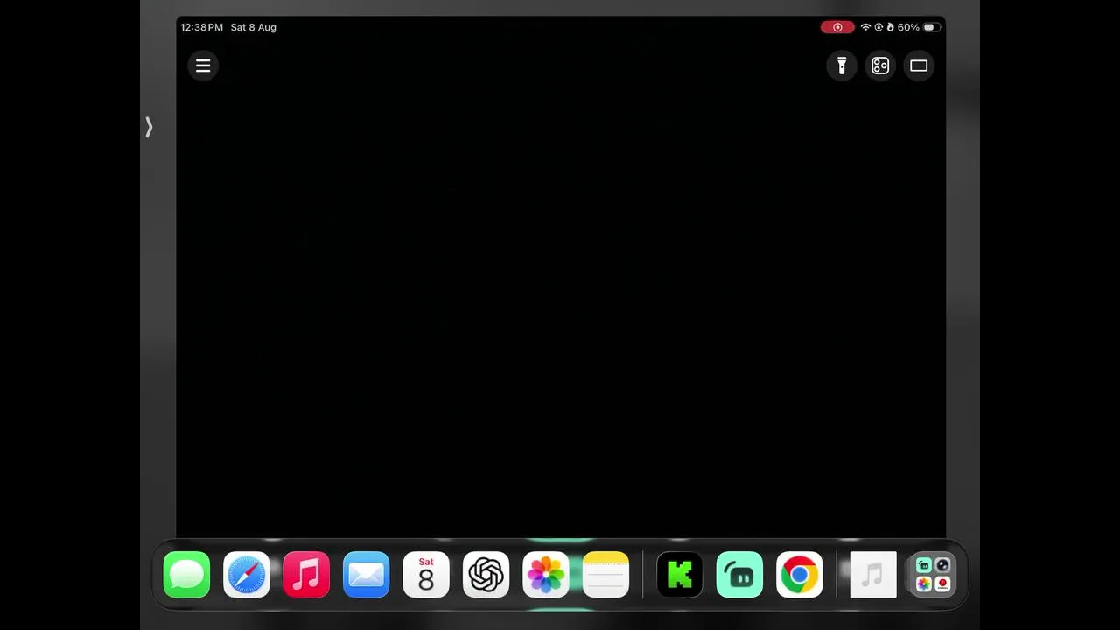Open Apple Music in dock
Screen dimensions: 1120x630
tap(306, 575)
